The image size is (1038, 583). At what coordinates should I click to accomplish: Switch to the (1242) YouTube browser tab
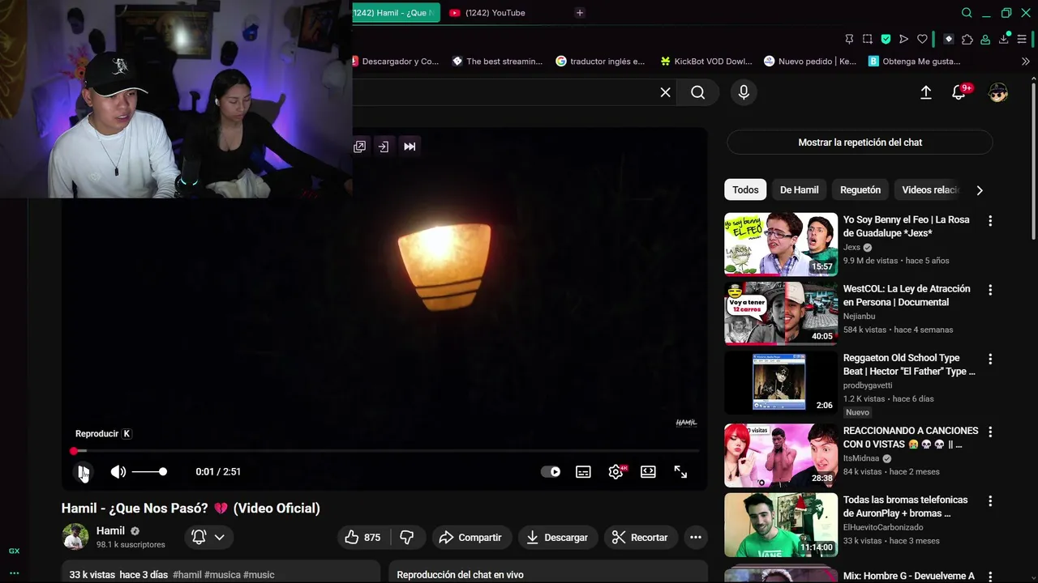tap(495, 13)
